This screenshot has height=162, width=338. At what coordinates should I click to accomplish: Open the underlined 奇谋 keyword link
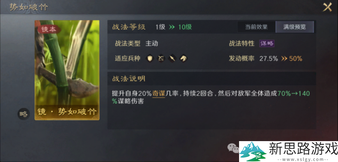pos(159,93)
